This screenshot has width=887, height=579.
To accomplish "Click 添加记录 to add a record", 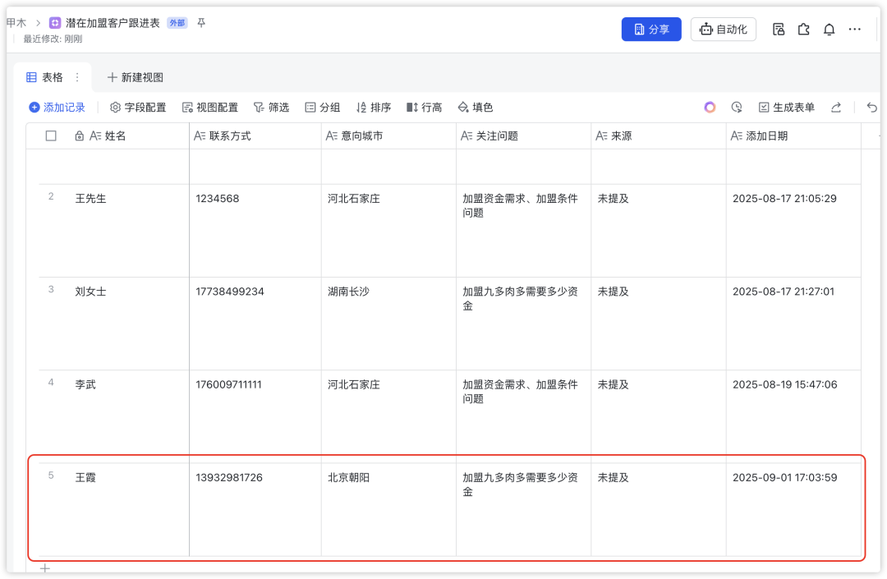I will [x=57, y=108].
